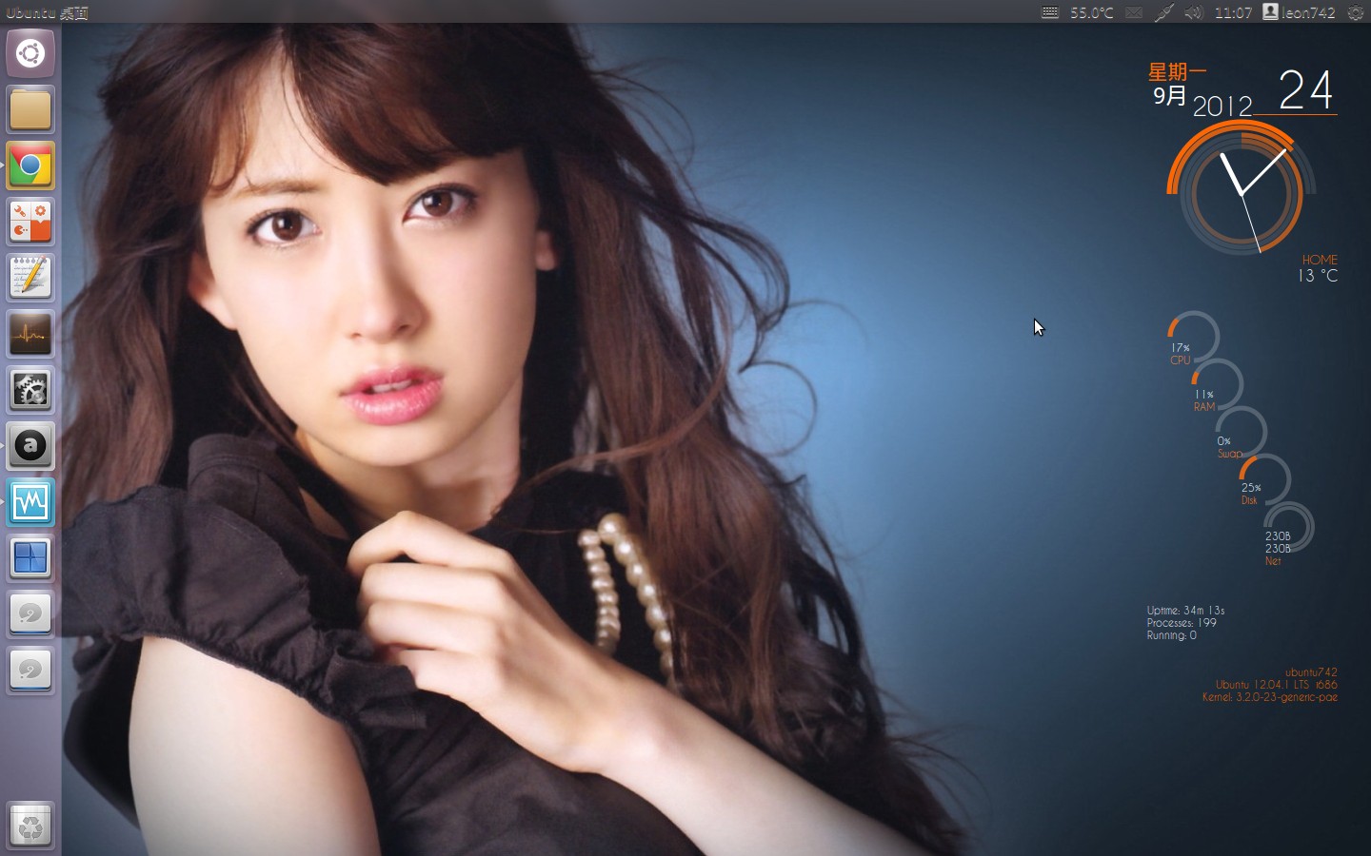The width and height of the screenshot is (1371, 856).
Task: Open the sound volume indicator
Action: click(x=1194, y=12)
